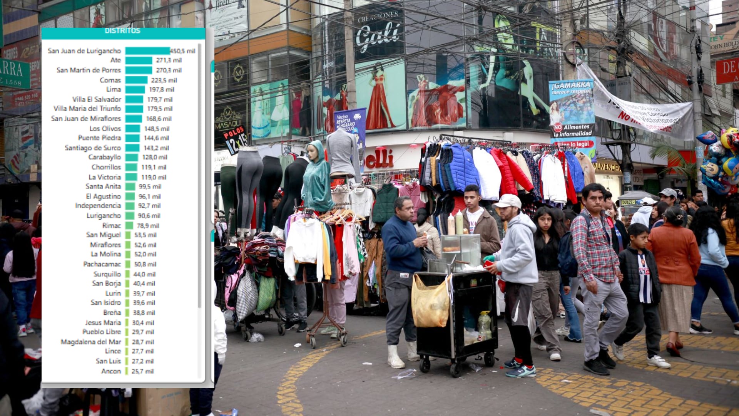Click the 'San Juan de Miraflores' label
Screen dimensions: 739x416
[x=86, y=119]
